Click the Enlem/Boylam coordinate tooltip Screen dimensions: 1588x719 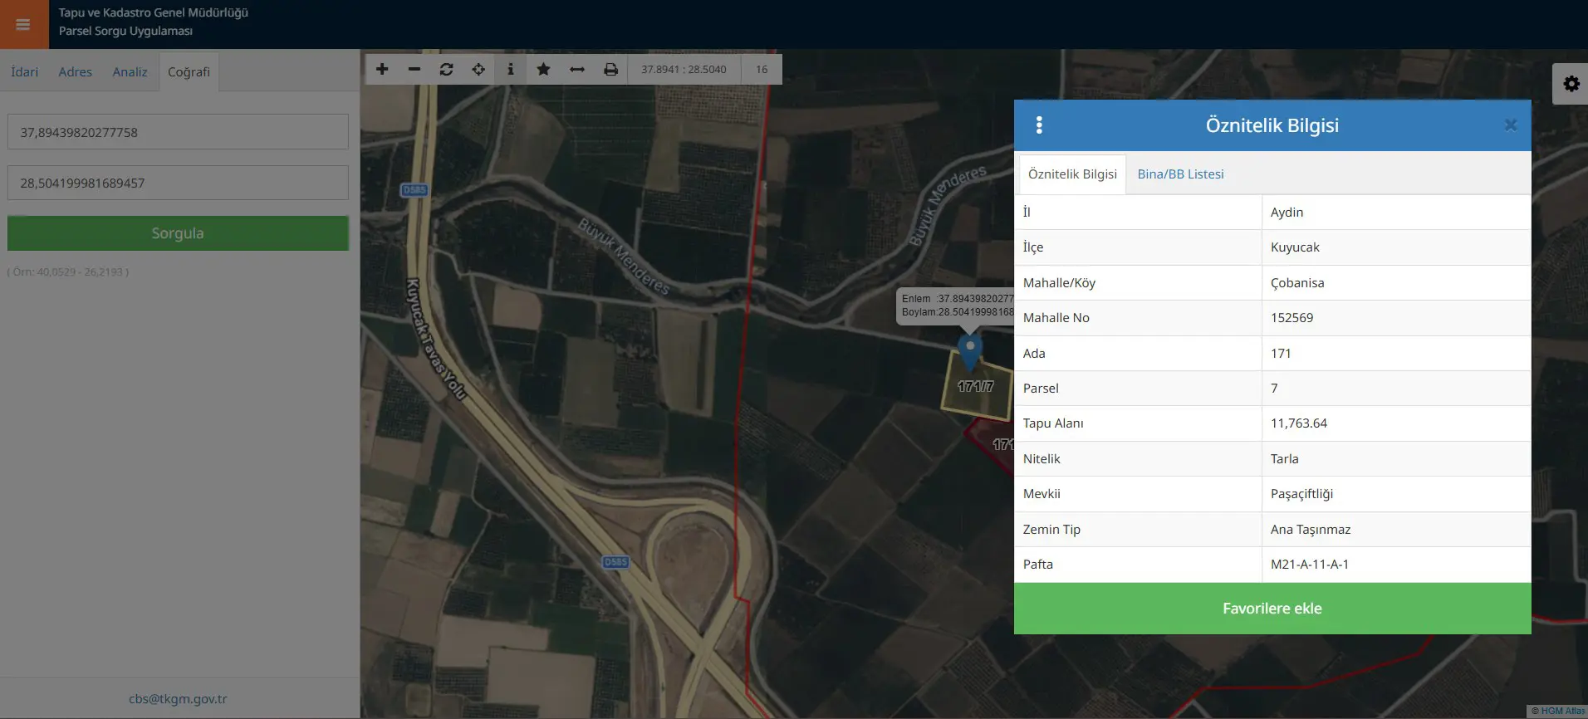[955, 306]
